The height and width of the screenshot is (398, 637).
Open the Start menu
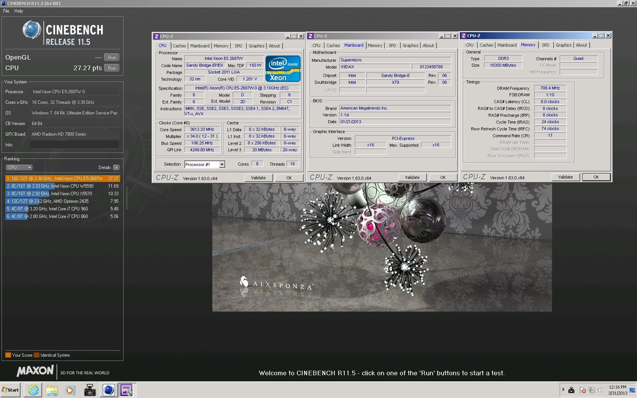pyautogui.click(x=11, y=390)
